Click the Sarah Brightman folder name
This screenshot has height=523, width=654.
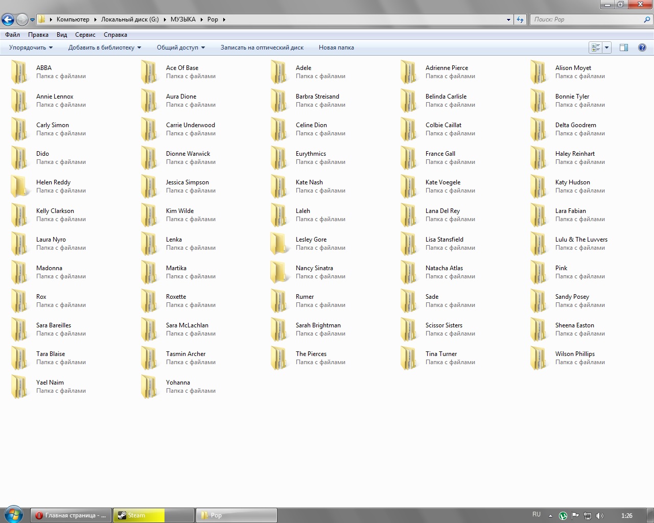(318, 325)
